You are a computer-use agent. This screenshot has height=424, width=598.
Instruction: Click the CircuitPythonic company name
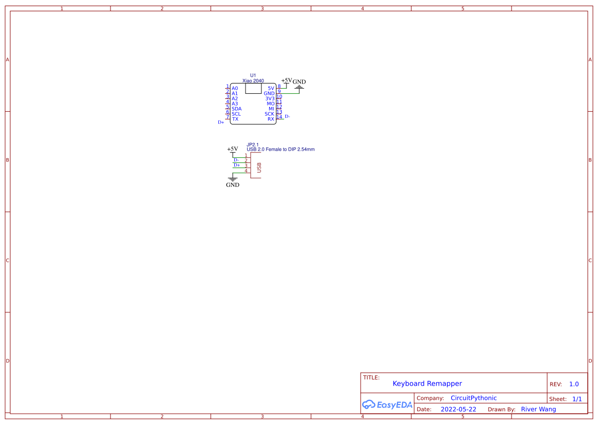[x=473, y=398]
